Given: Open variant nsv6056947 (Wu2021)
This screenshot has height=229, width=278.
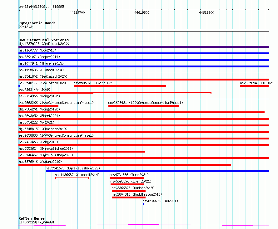Looking at the screenshot, I should point(258,83).
